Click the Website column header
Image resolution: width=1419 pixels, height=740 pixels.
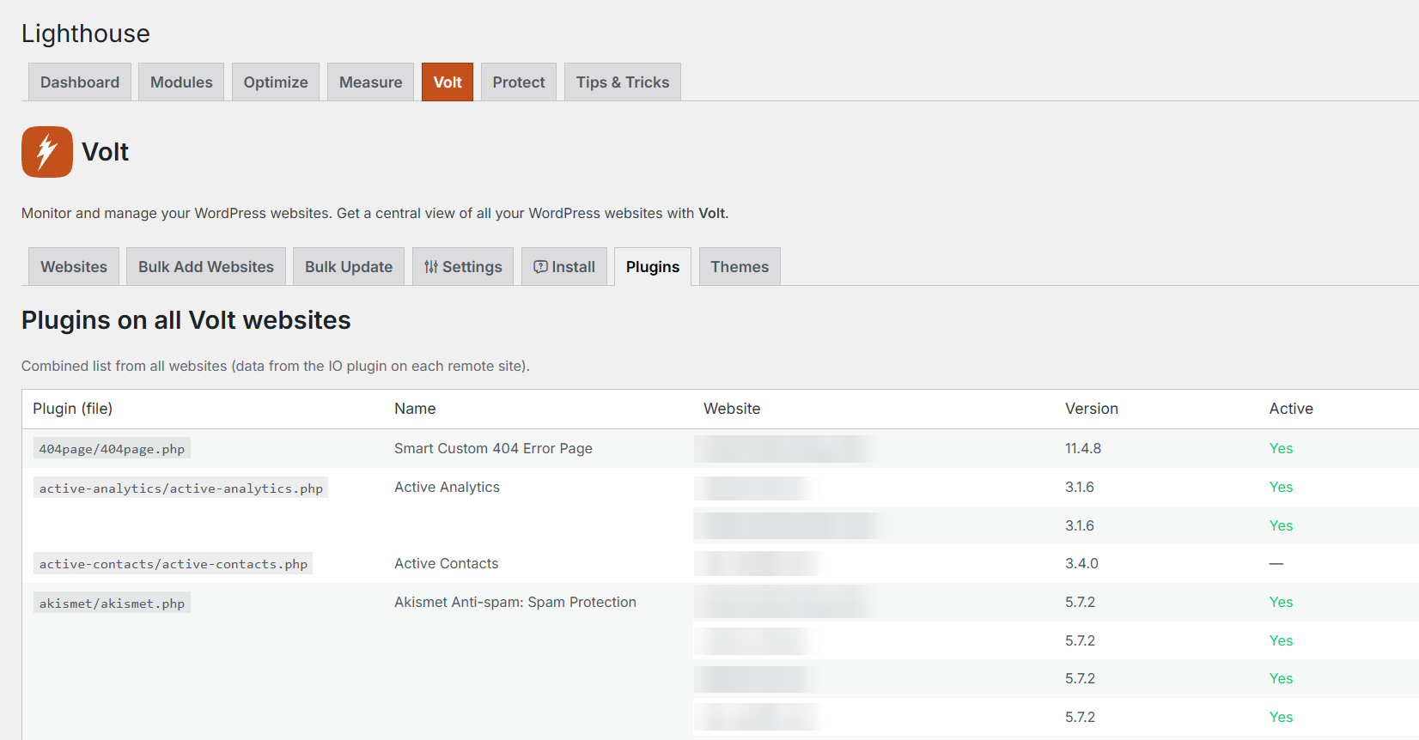coord(732,409)
